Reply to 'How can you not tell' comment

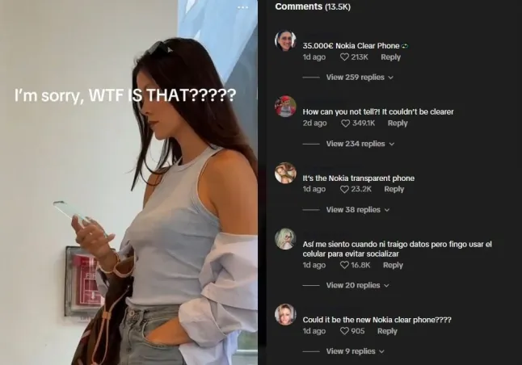click(x=398, y=123)
